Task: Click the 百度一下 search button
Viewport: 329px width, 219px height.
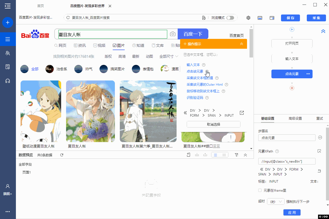Action: point(193,34)
